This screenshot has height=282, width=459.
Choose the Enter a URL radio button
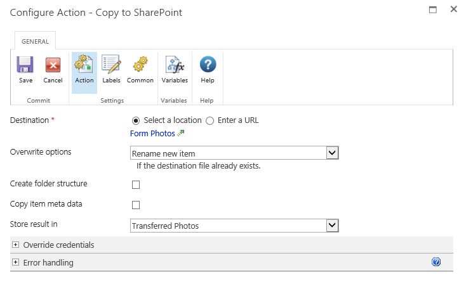point(210,120)
